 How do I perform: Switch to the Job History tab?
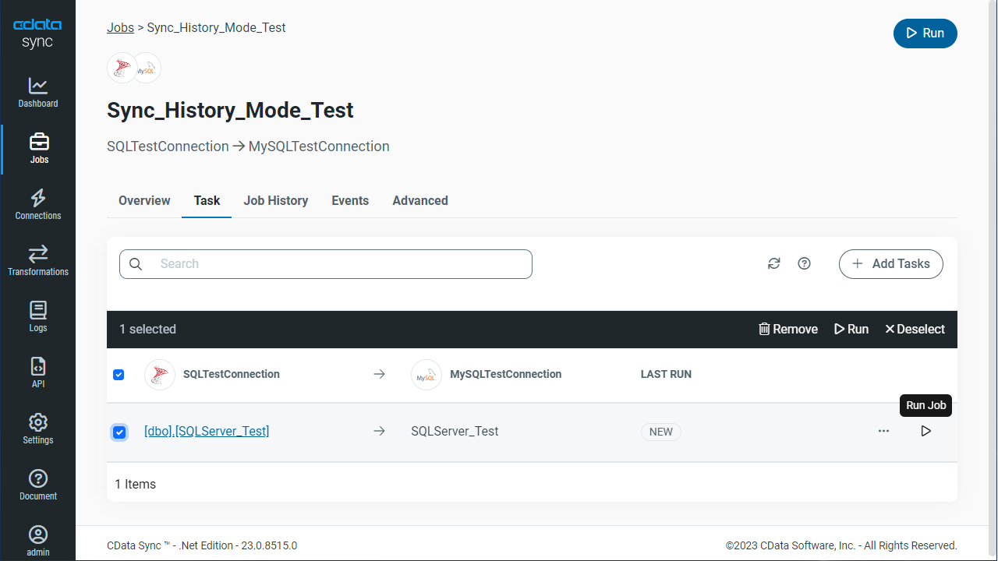pos(275,200)
